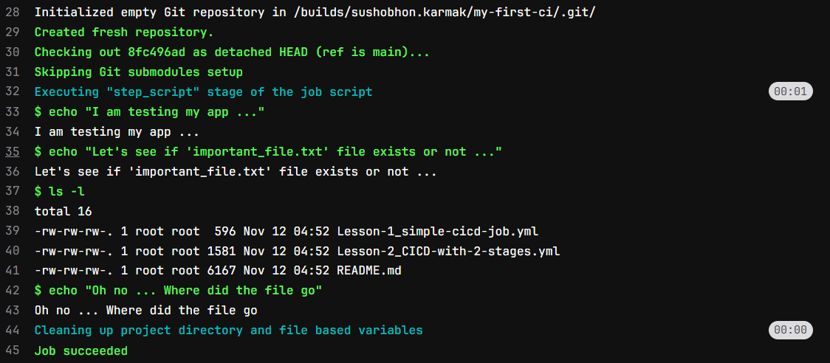Click the underlined line number 35

coord(13,152)
